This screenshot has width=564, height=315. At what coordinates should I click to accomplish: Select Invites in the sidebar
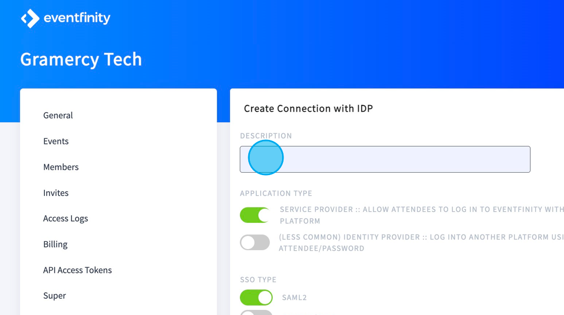[56, 193]
